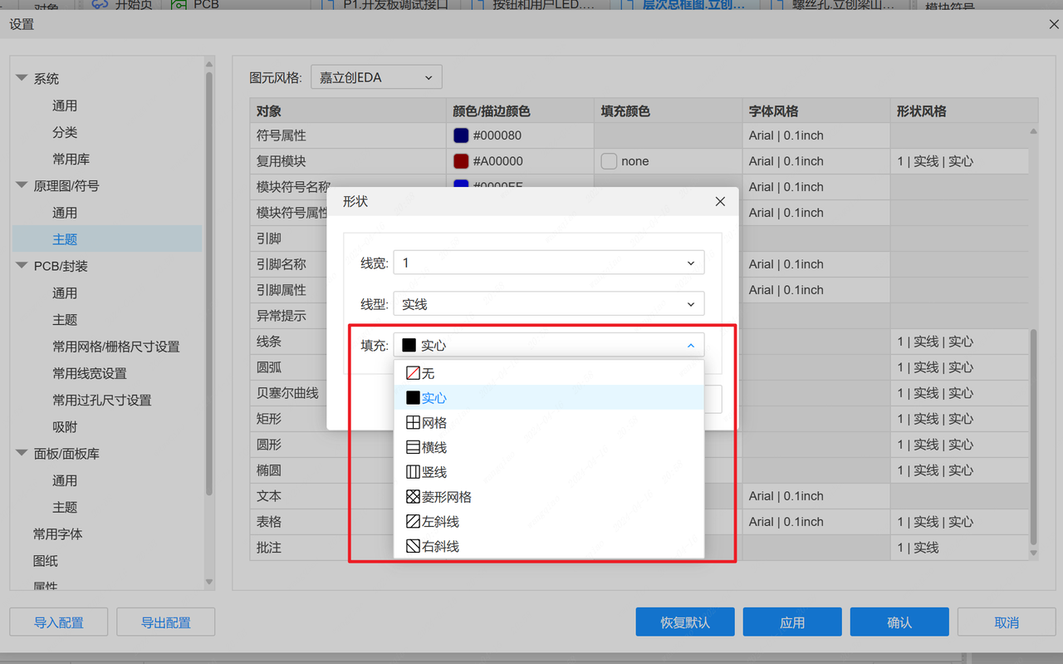Collapse the 填充 fill dropdown

(x=549, y=345)
